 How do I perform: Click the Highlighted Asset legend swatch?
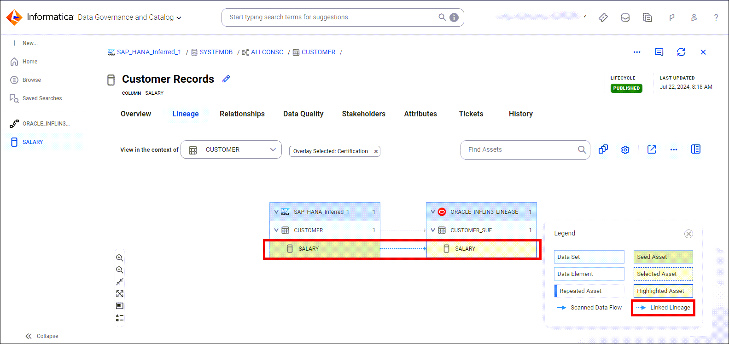[663, 291]
